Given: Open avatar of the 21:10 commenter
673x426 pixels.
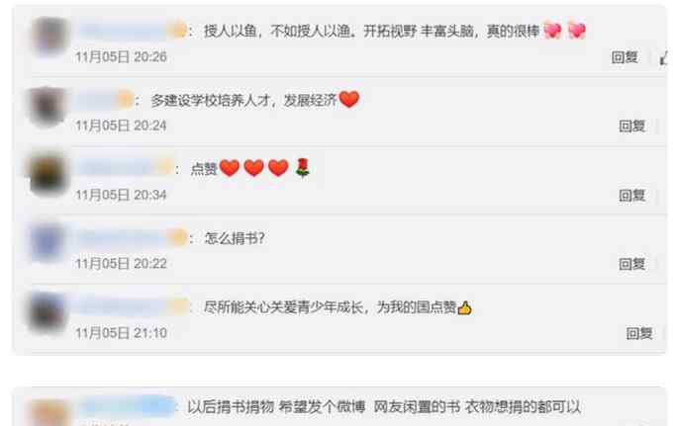Looking at the screenshot, I should pos(47,312).
